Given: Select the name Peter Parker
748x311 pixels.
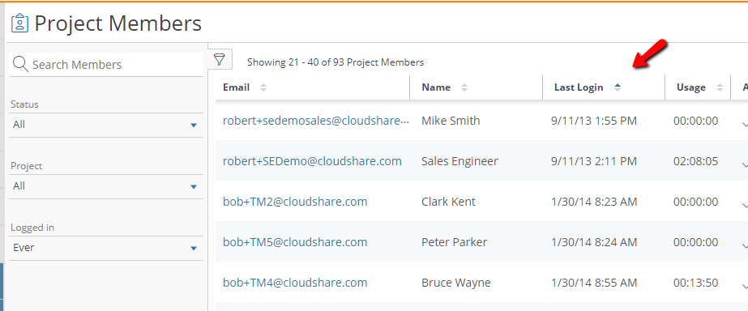Looking at the screenshot, I should click(454, 242).
